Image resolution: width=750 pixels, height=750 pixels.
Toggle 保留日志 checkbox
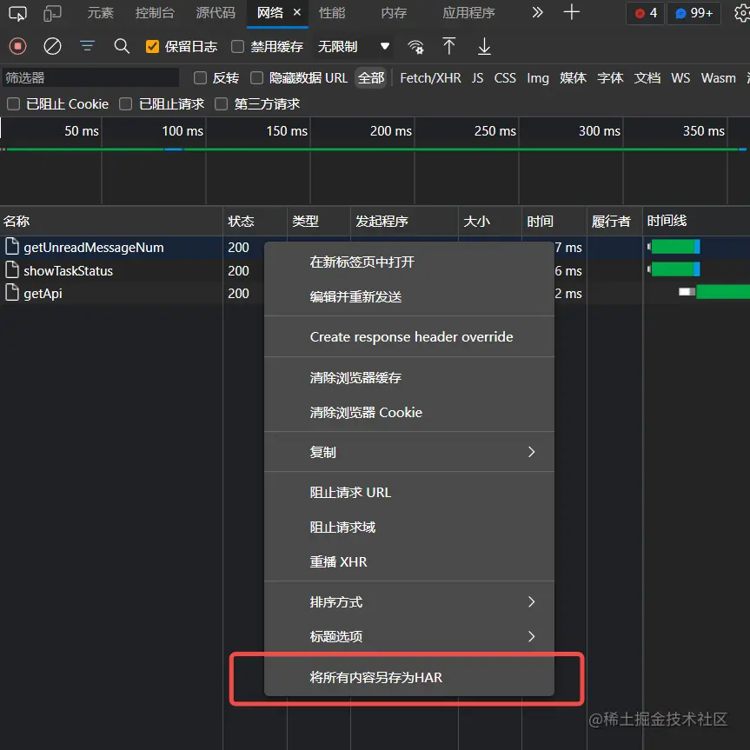(152, 46)
